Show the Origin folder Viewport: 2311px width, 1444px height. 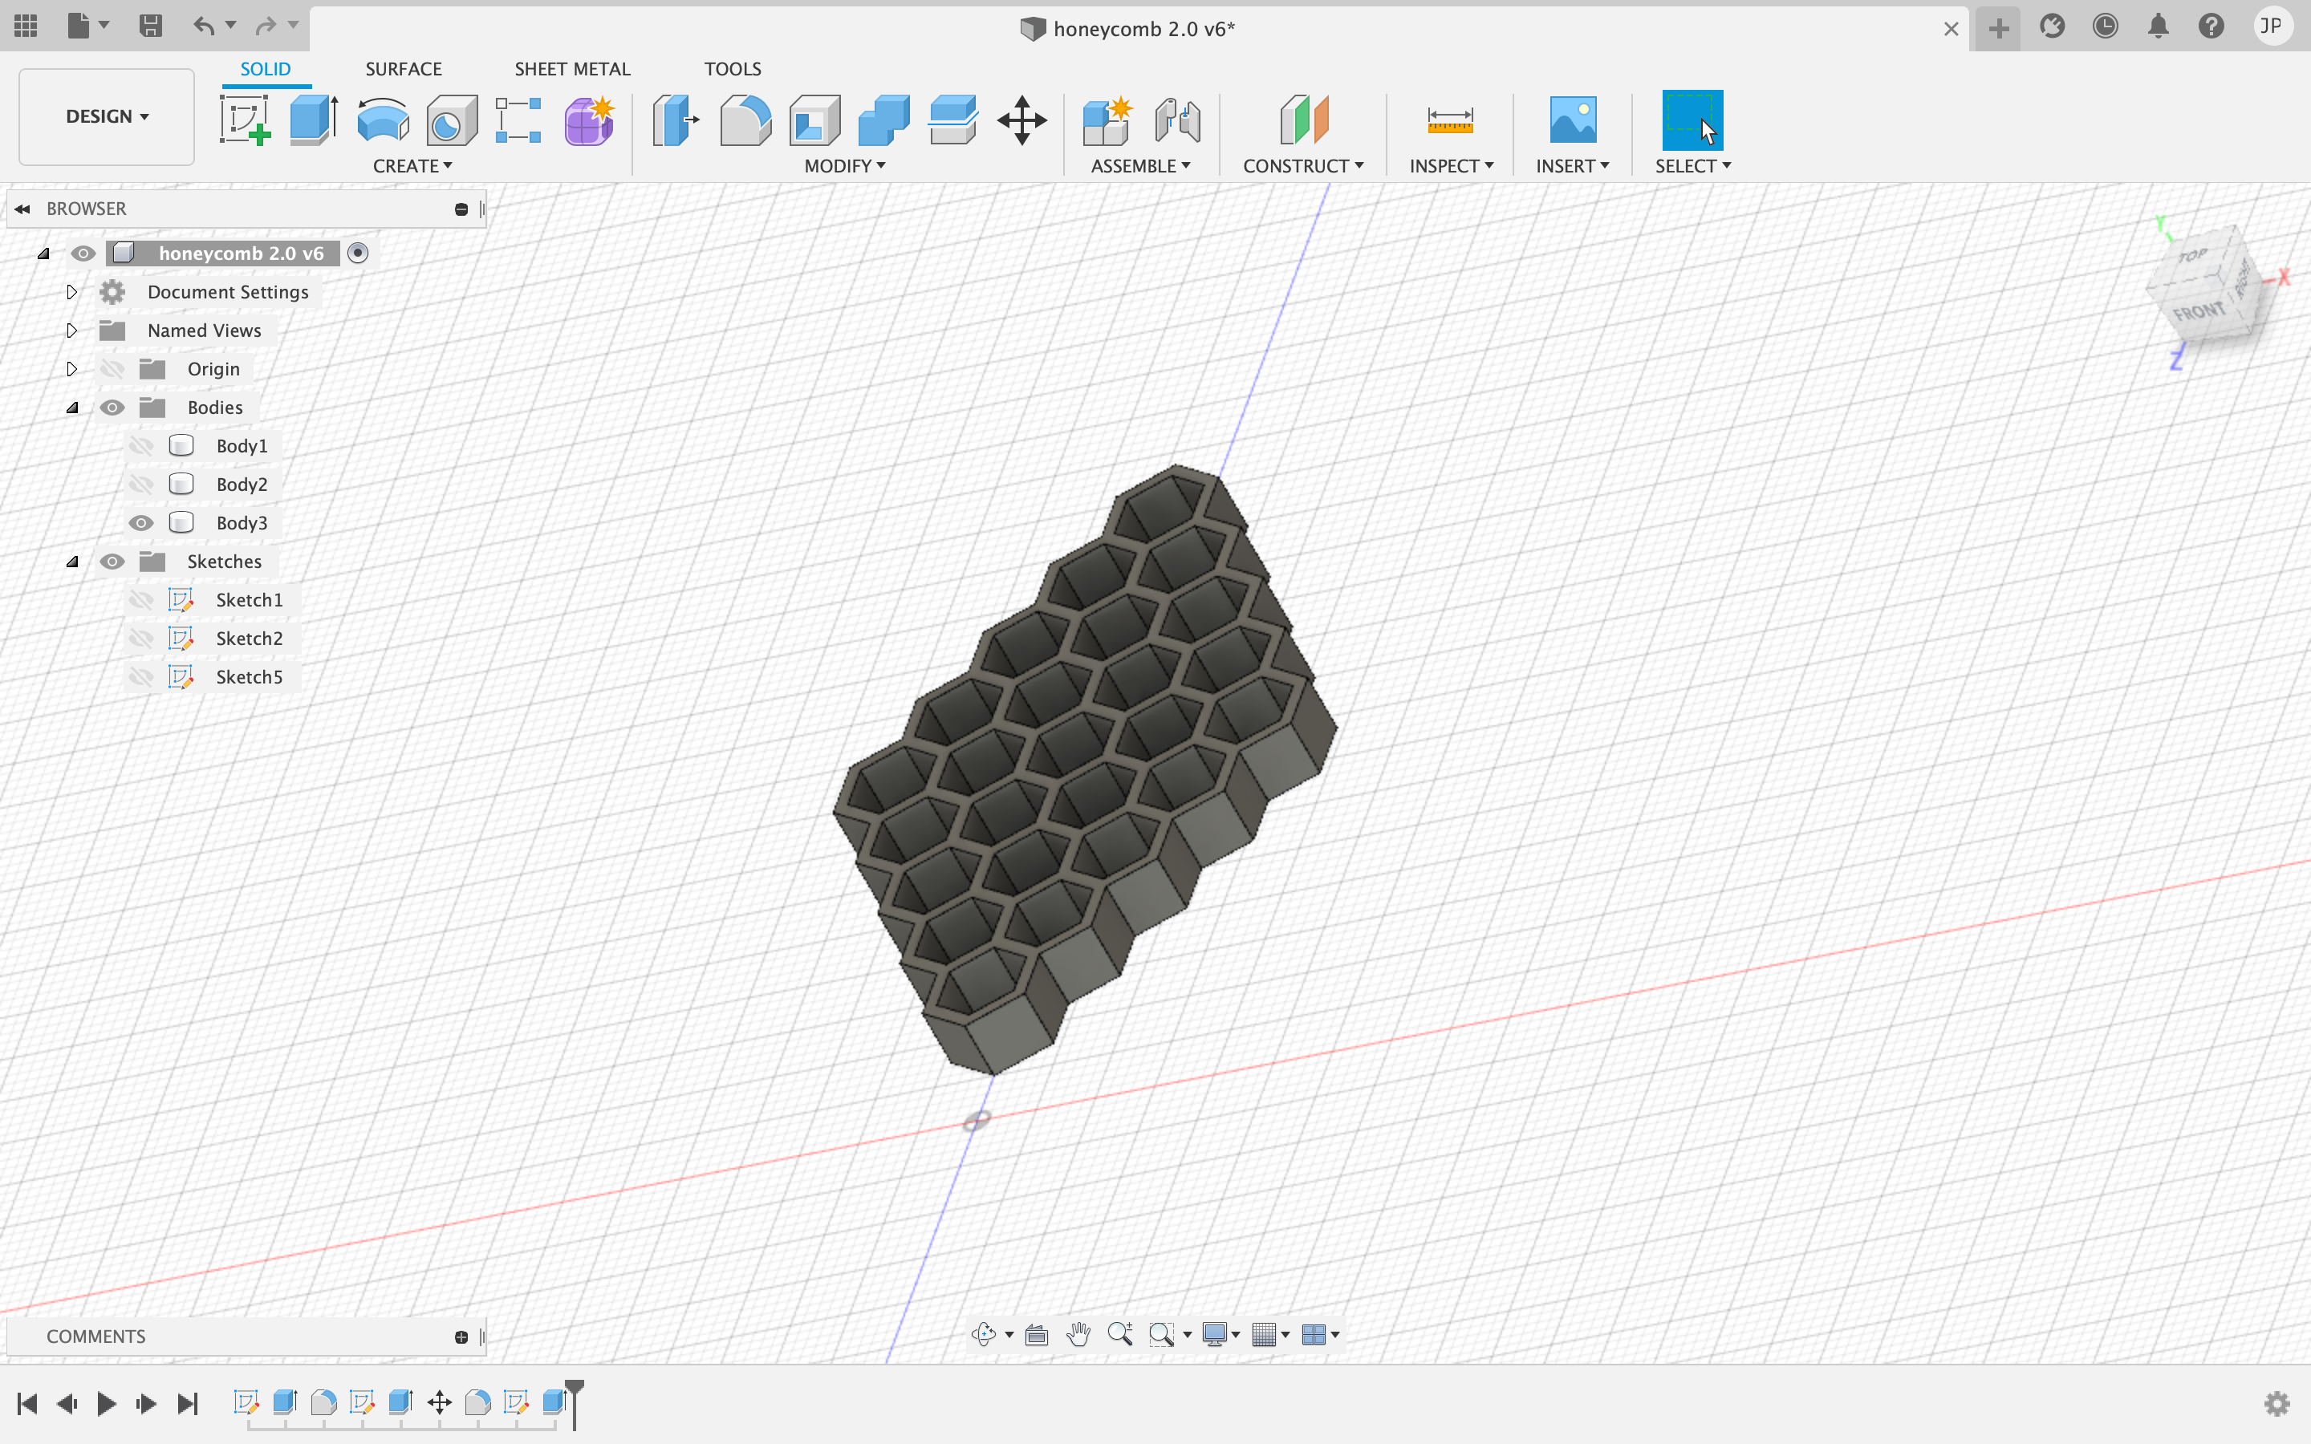click(112, 369)
